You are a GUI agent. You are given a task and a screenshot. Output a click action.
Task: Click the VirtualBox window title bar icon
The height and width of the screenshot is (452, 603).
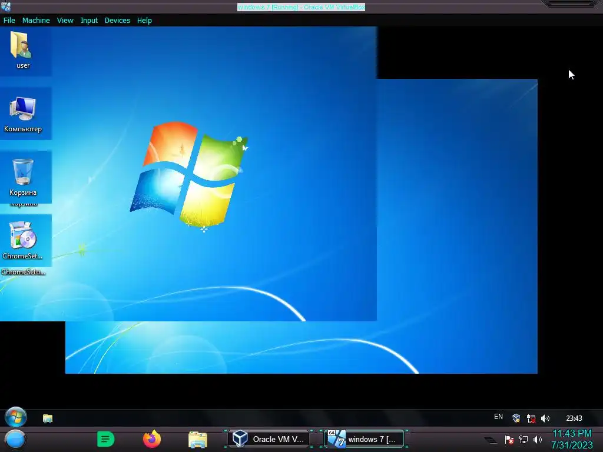pos(6,6)
